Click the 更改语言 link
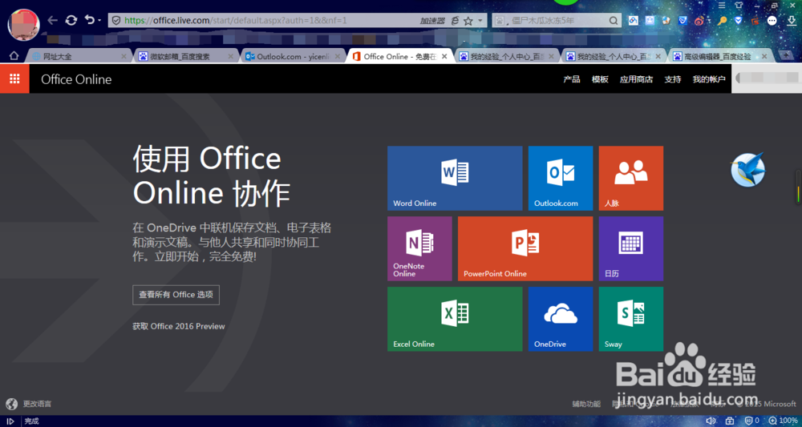Image resolution: width=802 pixels, height=427 pixels. 37,404
